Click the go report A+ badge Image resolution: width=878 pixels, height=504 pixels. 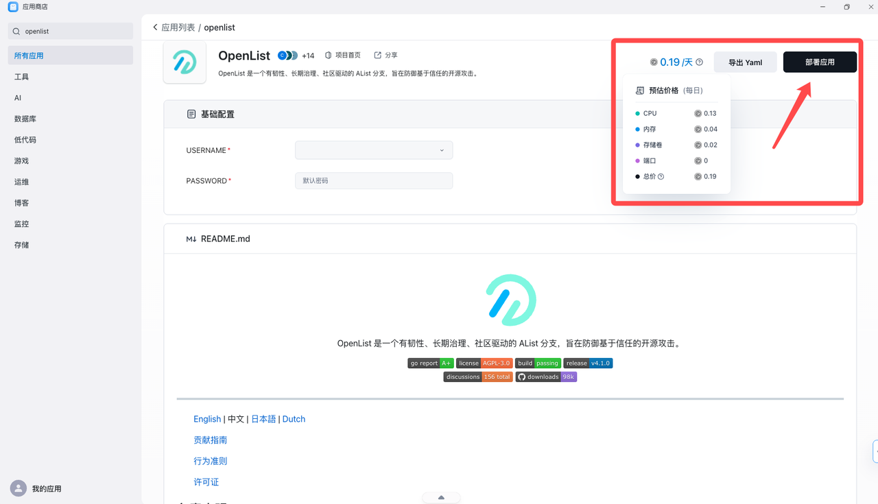(x=431, y=363)
